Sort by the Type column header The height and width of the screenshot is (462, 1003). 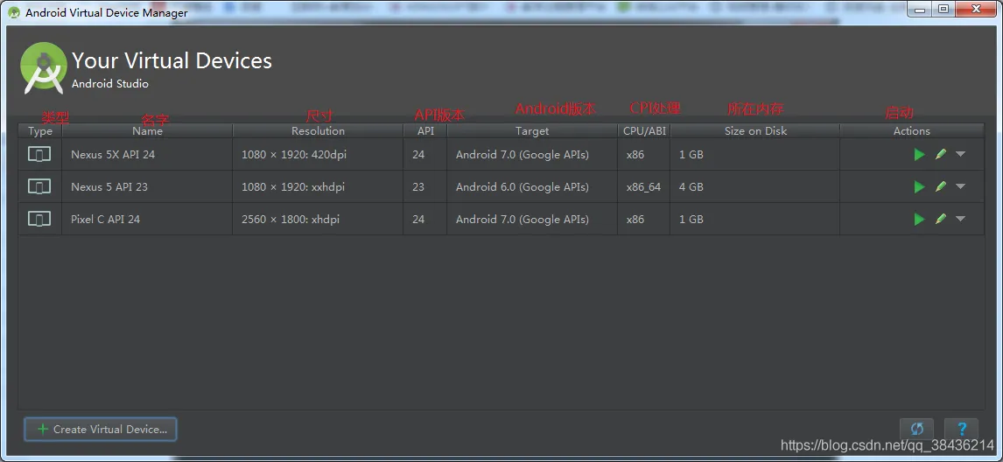tap(40, 130)
